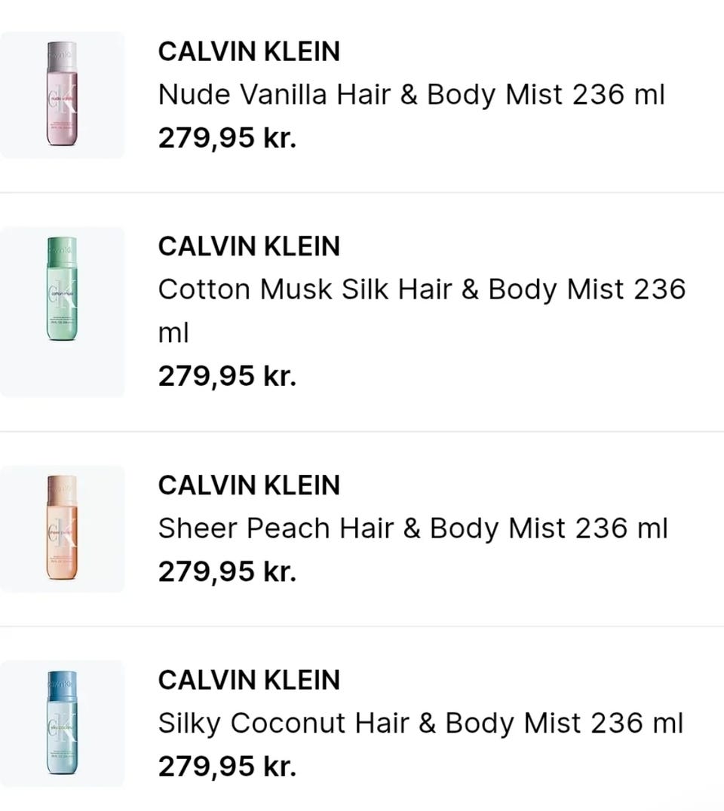
Task: Open the pink Nude Vanilla bottle thumbnail
Action: pyautogui.click(x=62, y=93)
